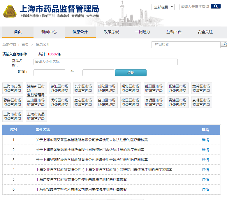The width and height of the screenshot is (227, 200).
Task: Click the Shanghai drug administration logo emblem
Action: (10, 12)
